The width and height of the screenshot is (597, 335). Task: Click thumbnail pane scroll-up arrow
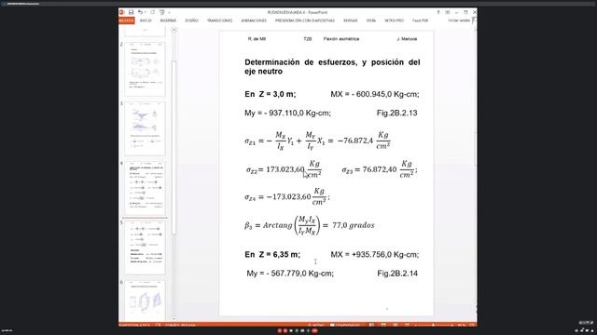(x=174, y=30)
